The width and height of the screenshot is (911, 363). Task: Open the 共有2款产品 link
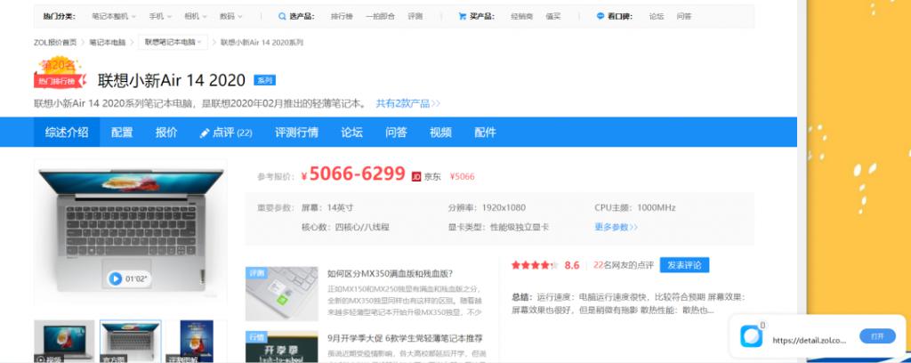pos(407,103)
